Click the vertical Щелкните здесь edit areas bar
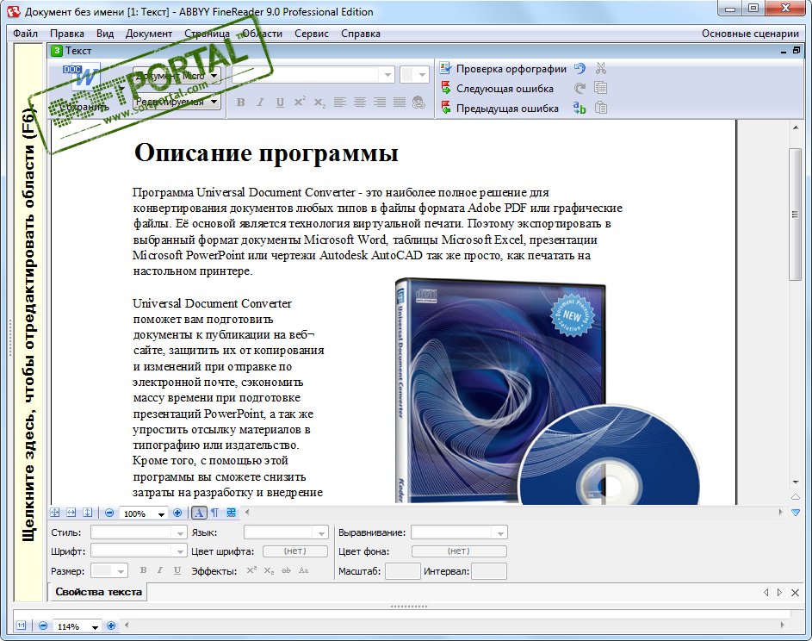Image resolution: width=812 pixels, height=641 pixels. pyautogui.click(x=28, y=321)
